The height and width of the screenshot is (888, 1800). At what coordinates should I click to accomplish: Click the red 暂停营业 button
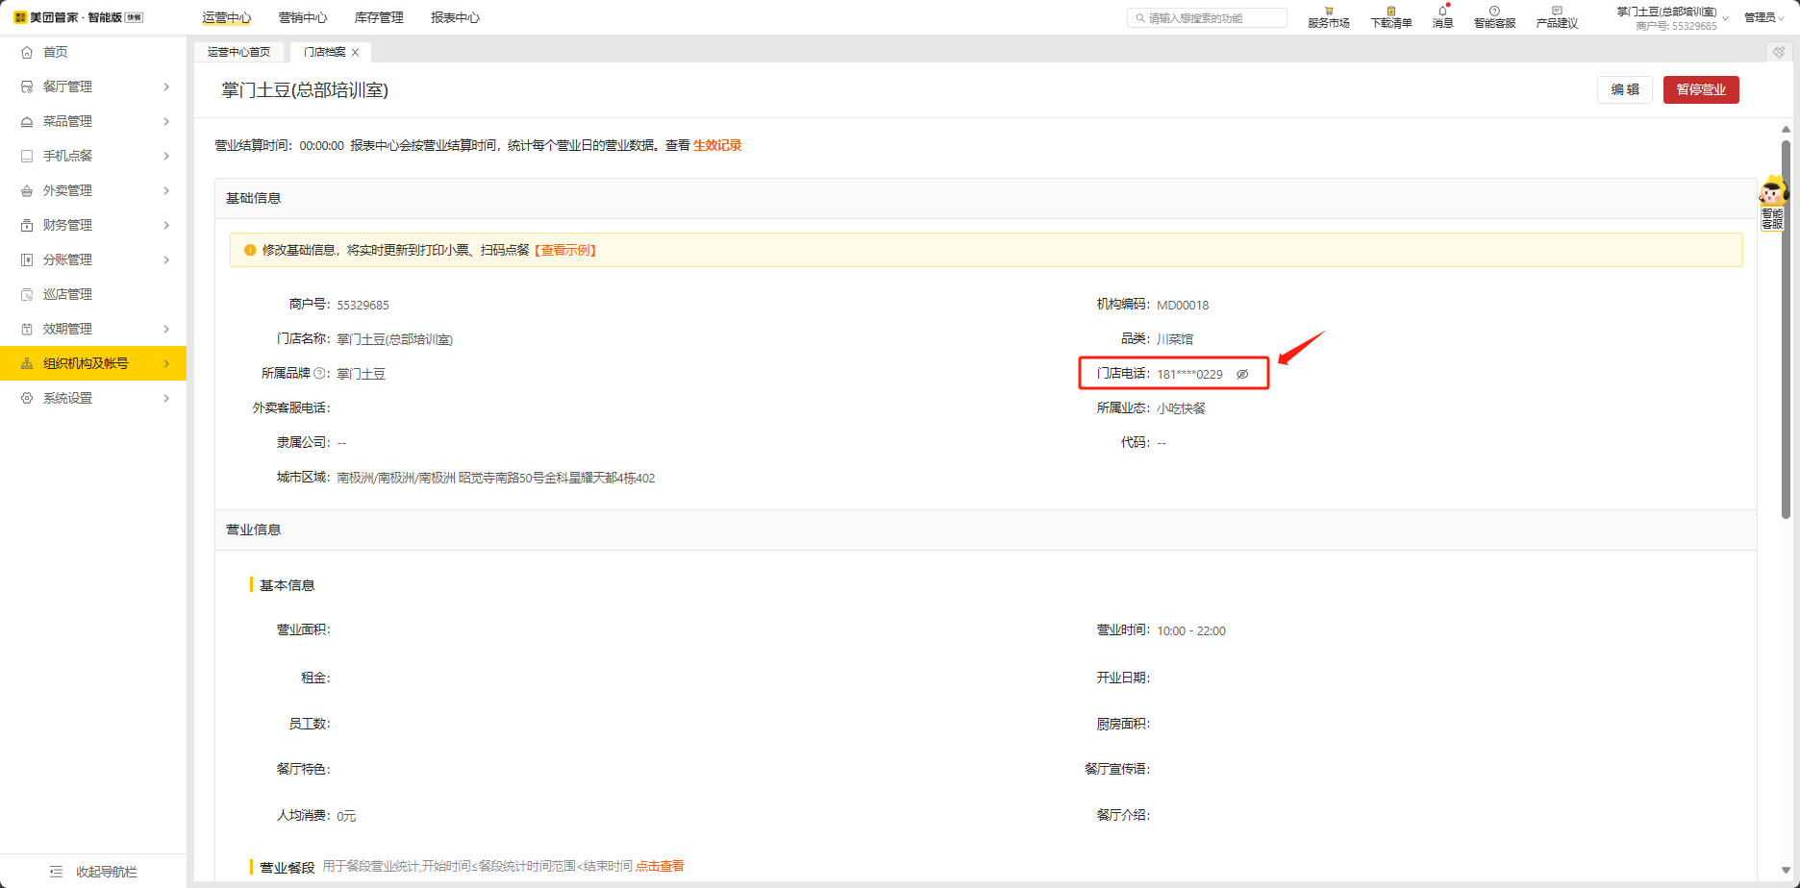pyautogui.click(x=1701, y=89)
